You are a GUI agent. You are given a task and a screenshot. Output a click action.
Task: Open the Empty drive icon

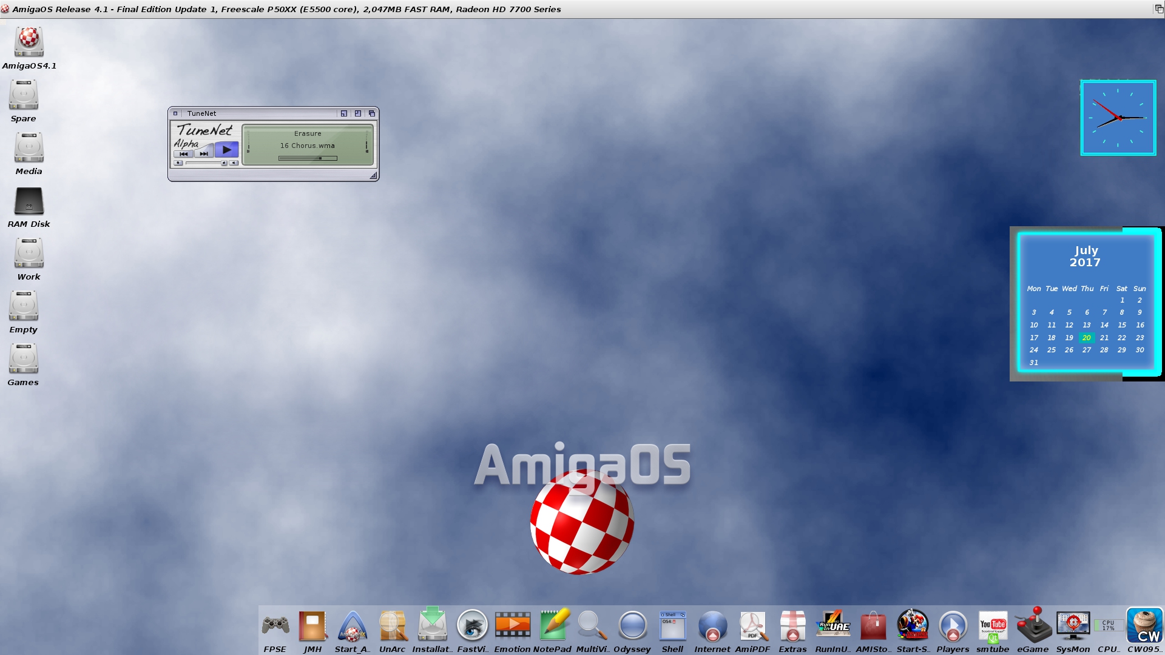point(23,306)
